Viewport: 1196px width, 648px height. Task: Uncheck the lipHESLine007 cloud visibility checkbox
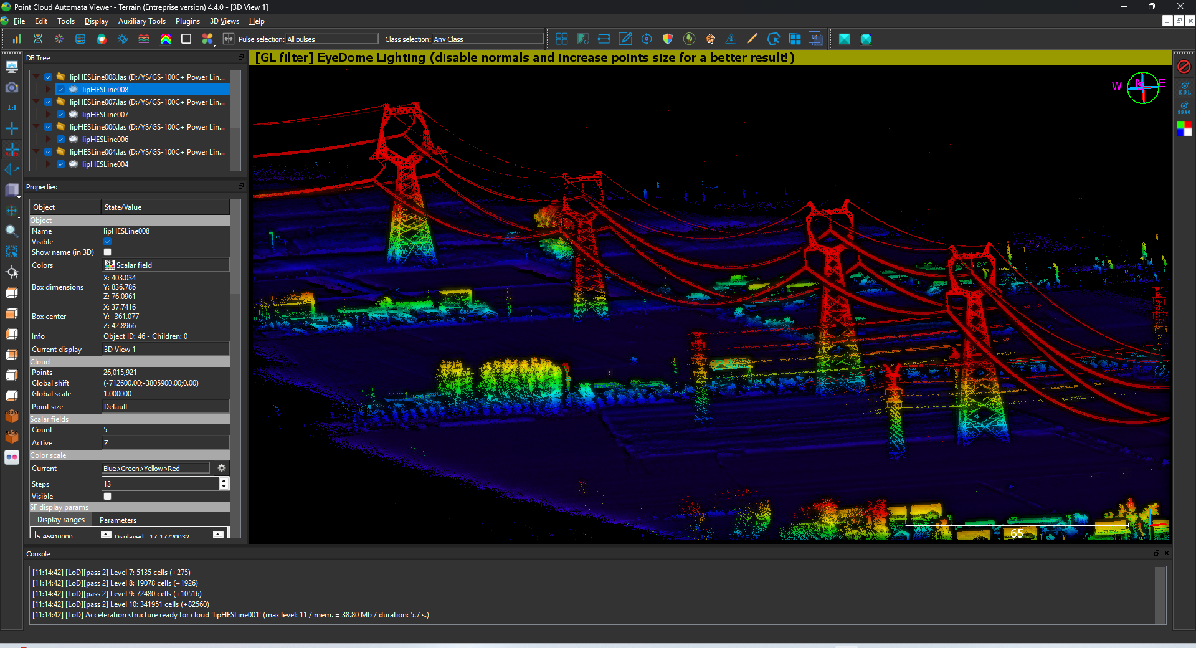click(61, 115)
